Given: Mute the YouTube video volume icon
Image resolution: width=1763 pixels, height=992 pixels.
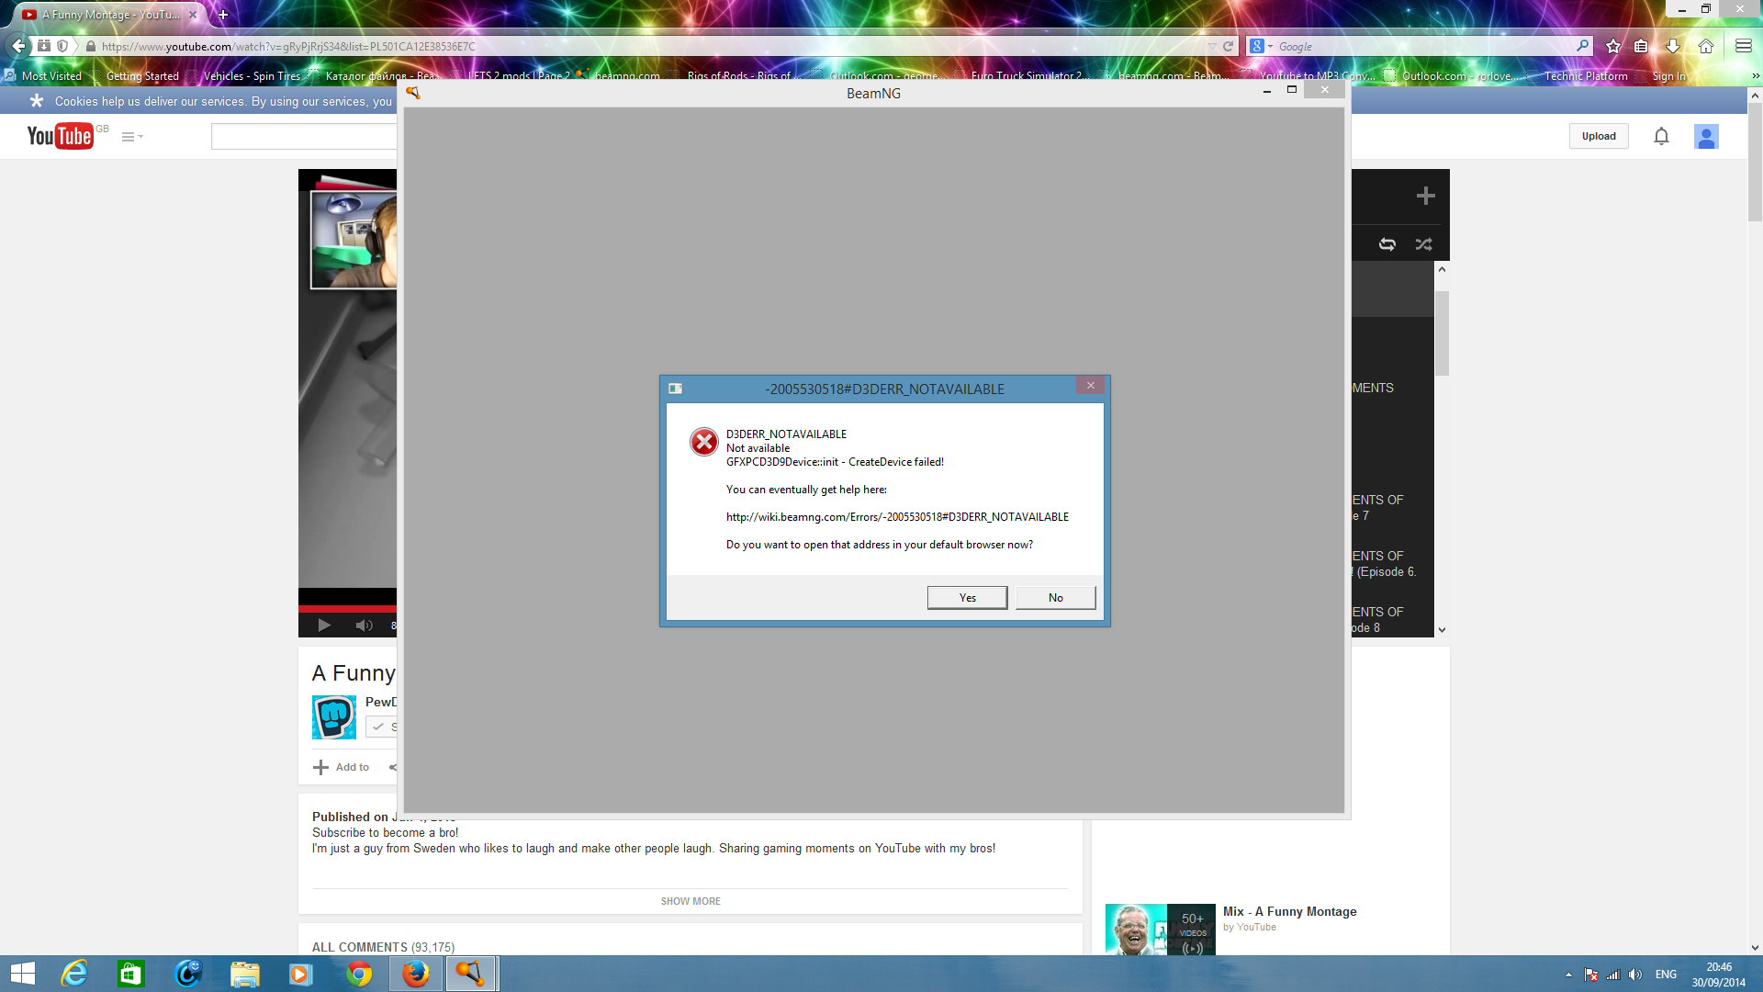Looking at the screenshot, I should 364,626.
